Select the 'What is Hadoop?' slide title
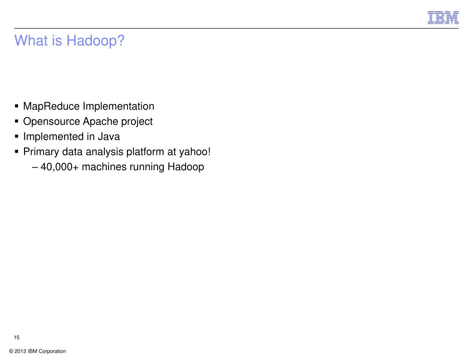 coord(69,41)
